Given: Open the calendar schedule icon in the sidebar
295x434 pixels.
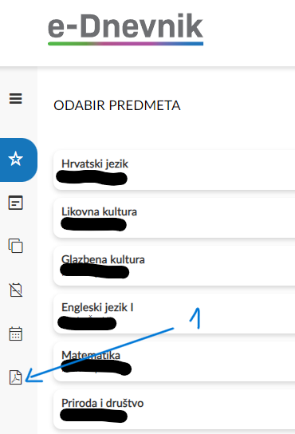Looking at the screenshot, I should [x=15, y=333].
